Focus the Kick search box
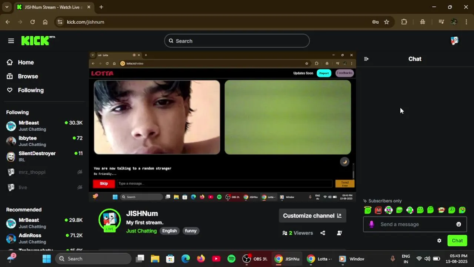The image size is (474, 267). pyautogui.click(x=237, y=41)
